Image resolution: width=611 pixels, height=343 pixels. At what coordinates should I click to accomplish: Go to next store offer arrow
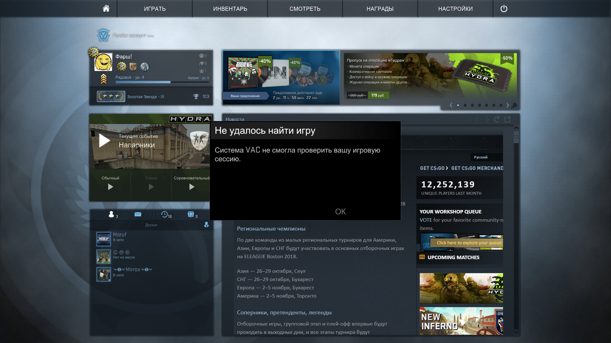coord(508,105)
